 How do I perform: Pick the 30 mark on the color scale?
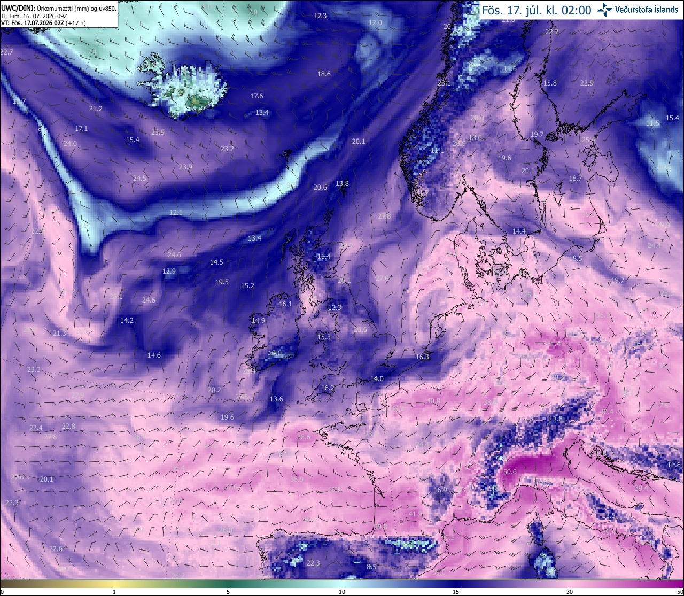click(570, 592)
